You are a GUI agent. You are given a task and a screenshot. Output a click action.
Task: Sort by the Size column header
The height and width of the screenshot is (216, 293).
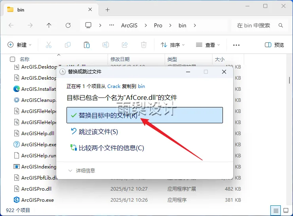coord(220,59)
